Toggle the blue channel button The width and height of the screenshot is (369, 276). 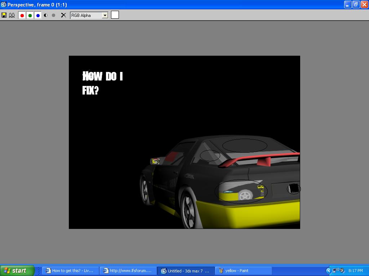38,15
